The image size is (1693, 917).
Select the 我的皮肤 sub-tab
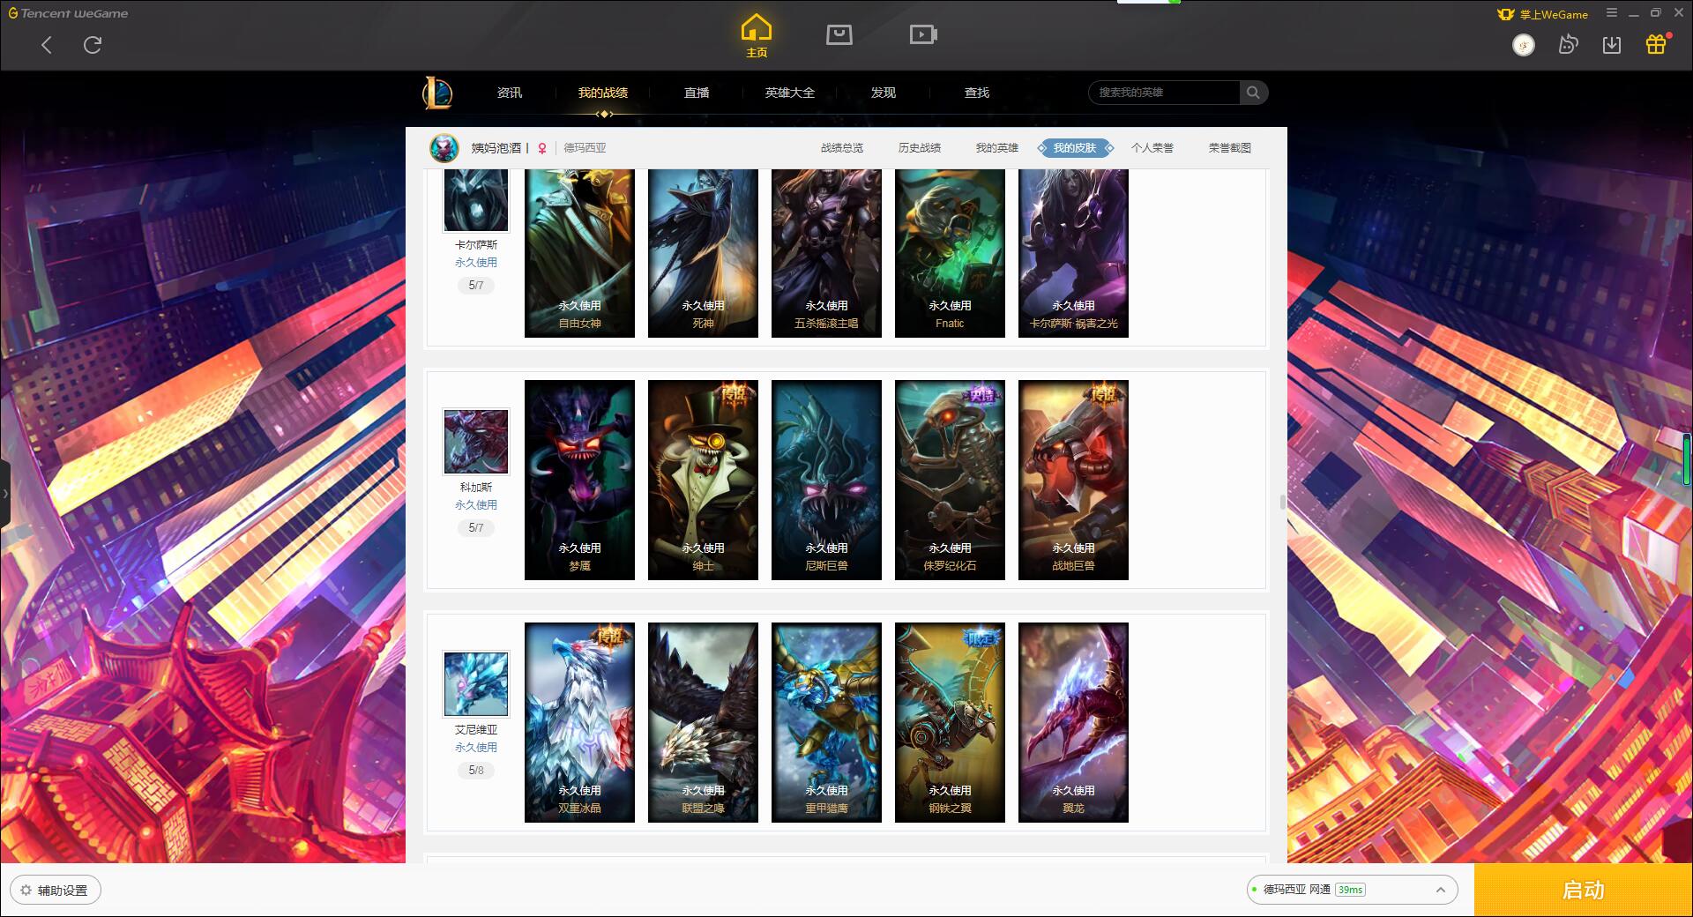pyautogui.click(x=1075, y=148)
